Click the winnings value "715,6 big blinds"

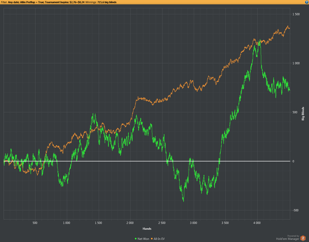(107, 2)
